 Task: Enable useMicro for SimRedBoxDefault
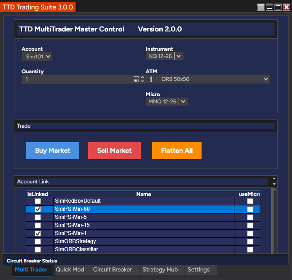point(250,201)
